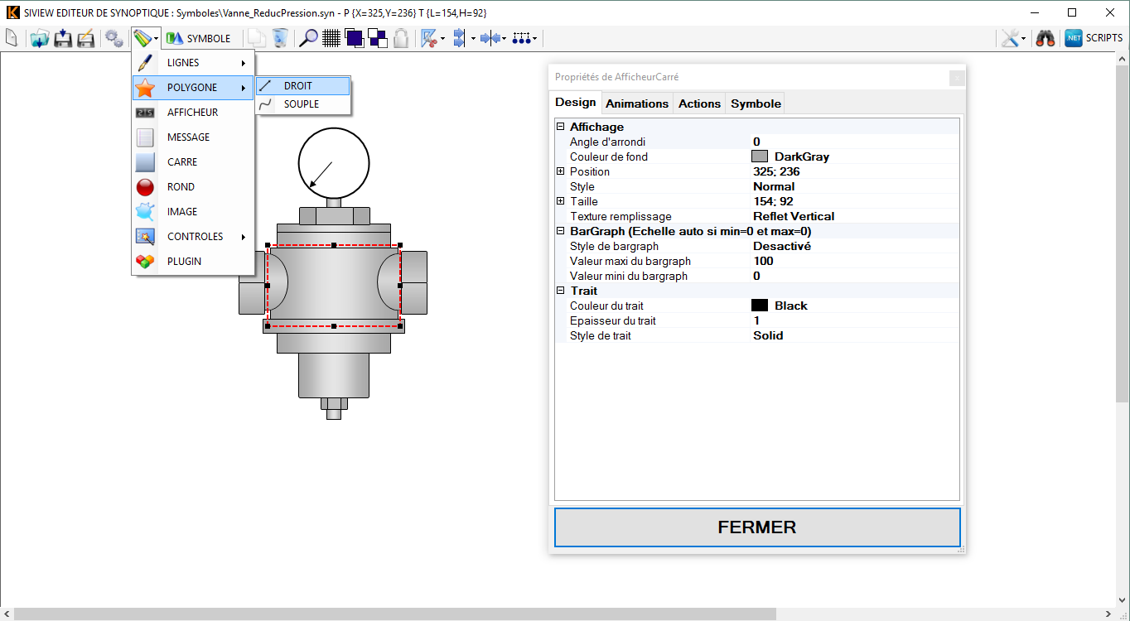Toggle the grid display icon
Viewport: 1130px width, 621px height.
(331, 38)
